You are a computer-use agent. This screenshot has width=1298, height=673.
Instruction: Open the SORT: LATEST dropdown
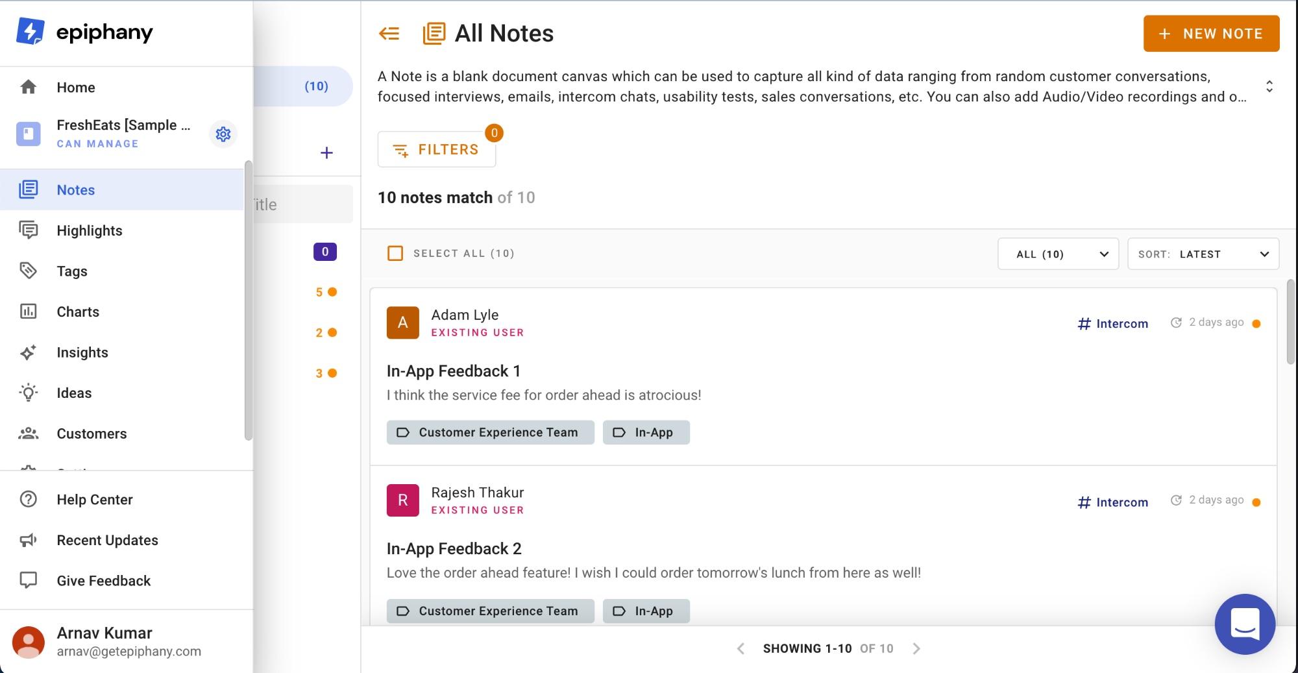coord(1203,254)
